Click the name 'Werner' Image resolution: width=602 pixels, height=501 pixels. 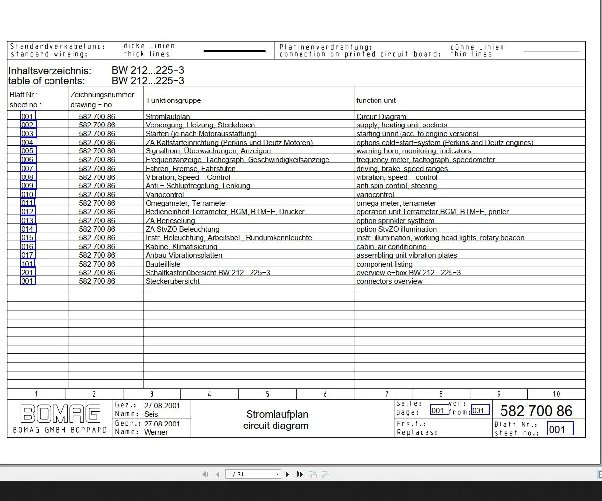coord(156,432)
